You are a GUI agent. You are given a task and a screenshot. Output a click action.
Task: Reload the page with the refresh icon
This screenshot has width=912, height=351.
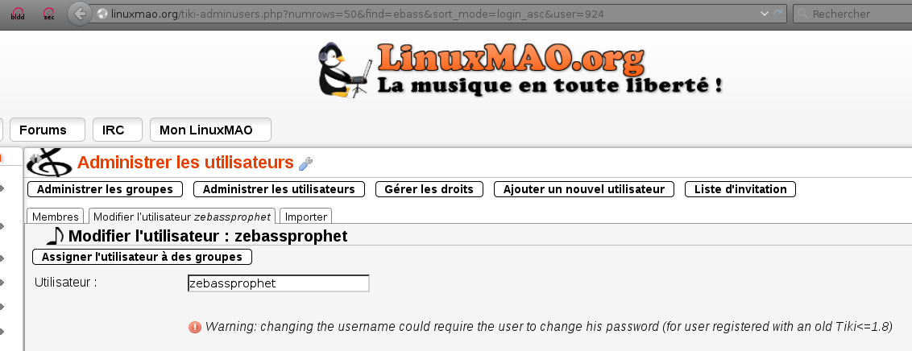point(778,14)
